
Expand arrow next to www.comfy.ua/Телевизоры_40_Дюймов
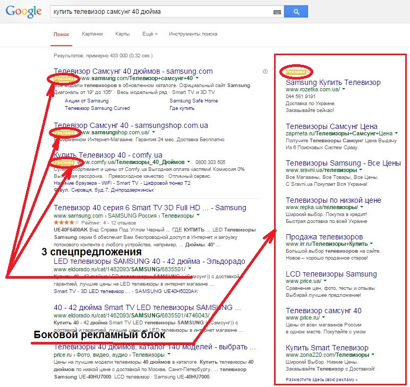tap(189, 162)
